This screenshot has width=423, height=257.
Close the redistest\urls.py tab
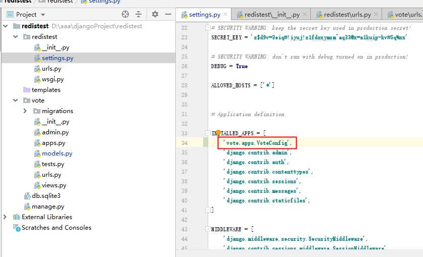point(376,14)
